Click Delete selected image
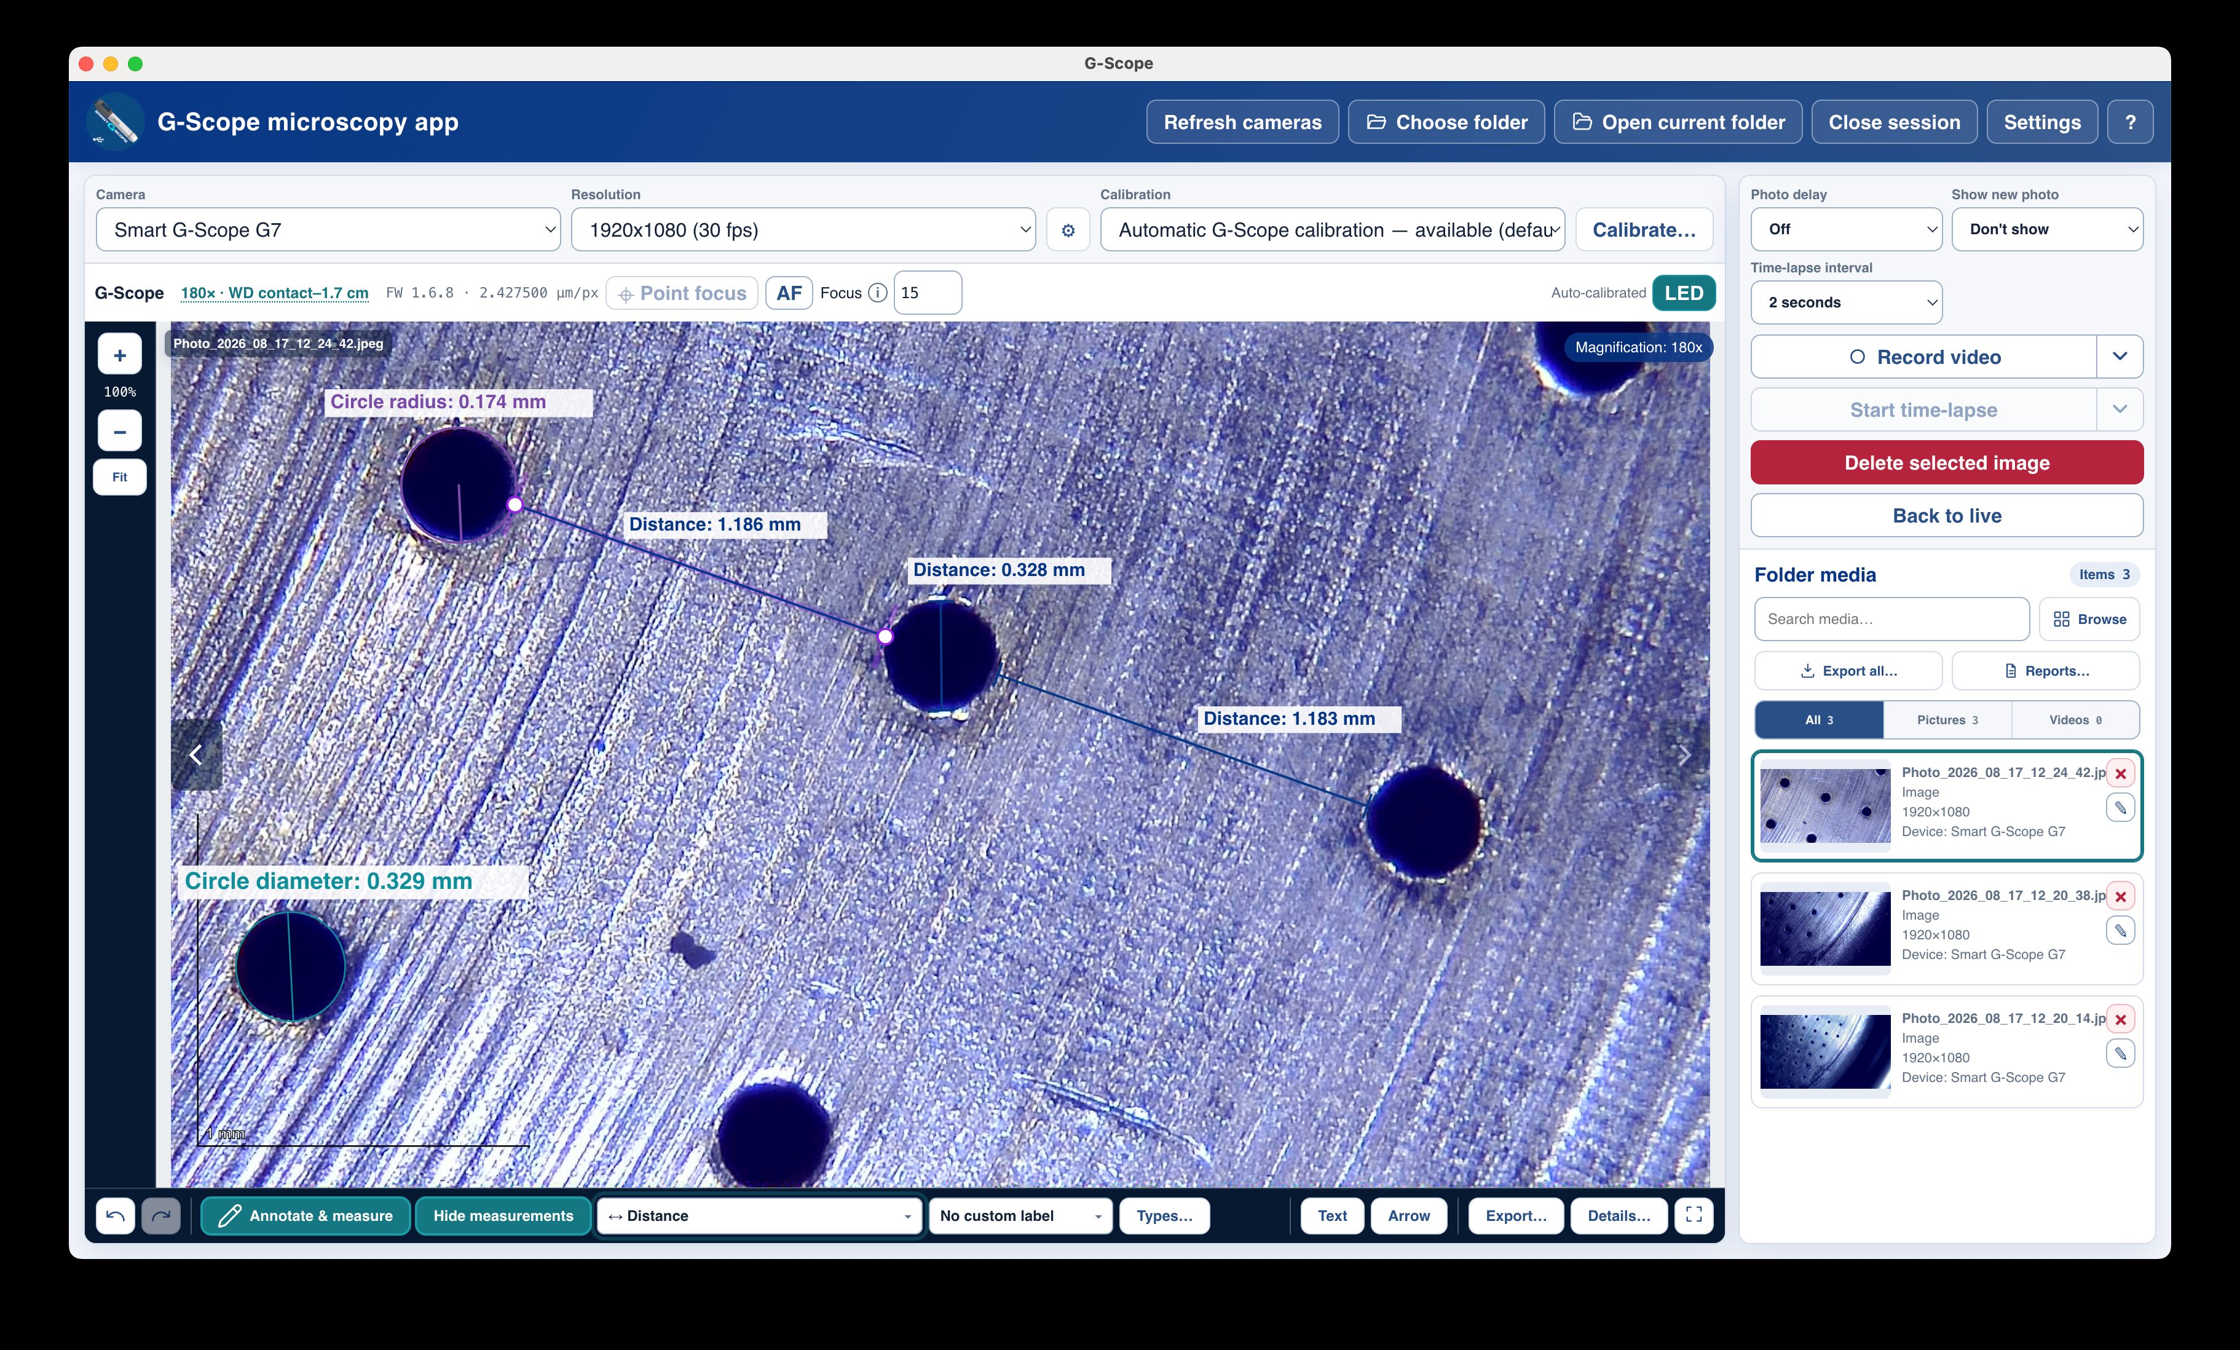This screenshot has height=1350, width=2240. pos(1947,463)
